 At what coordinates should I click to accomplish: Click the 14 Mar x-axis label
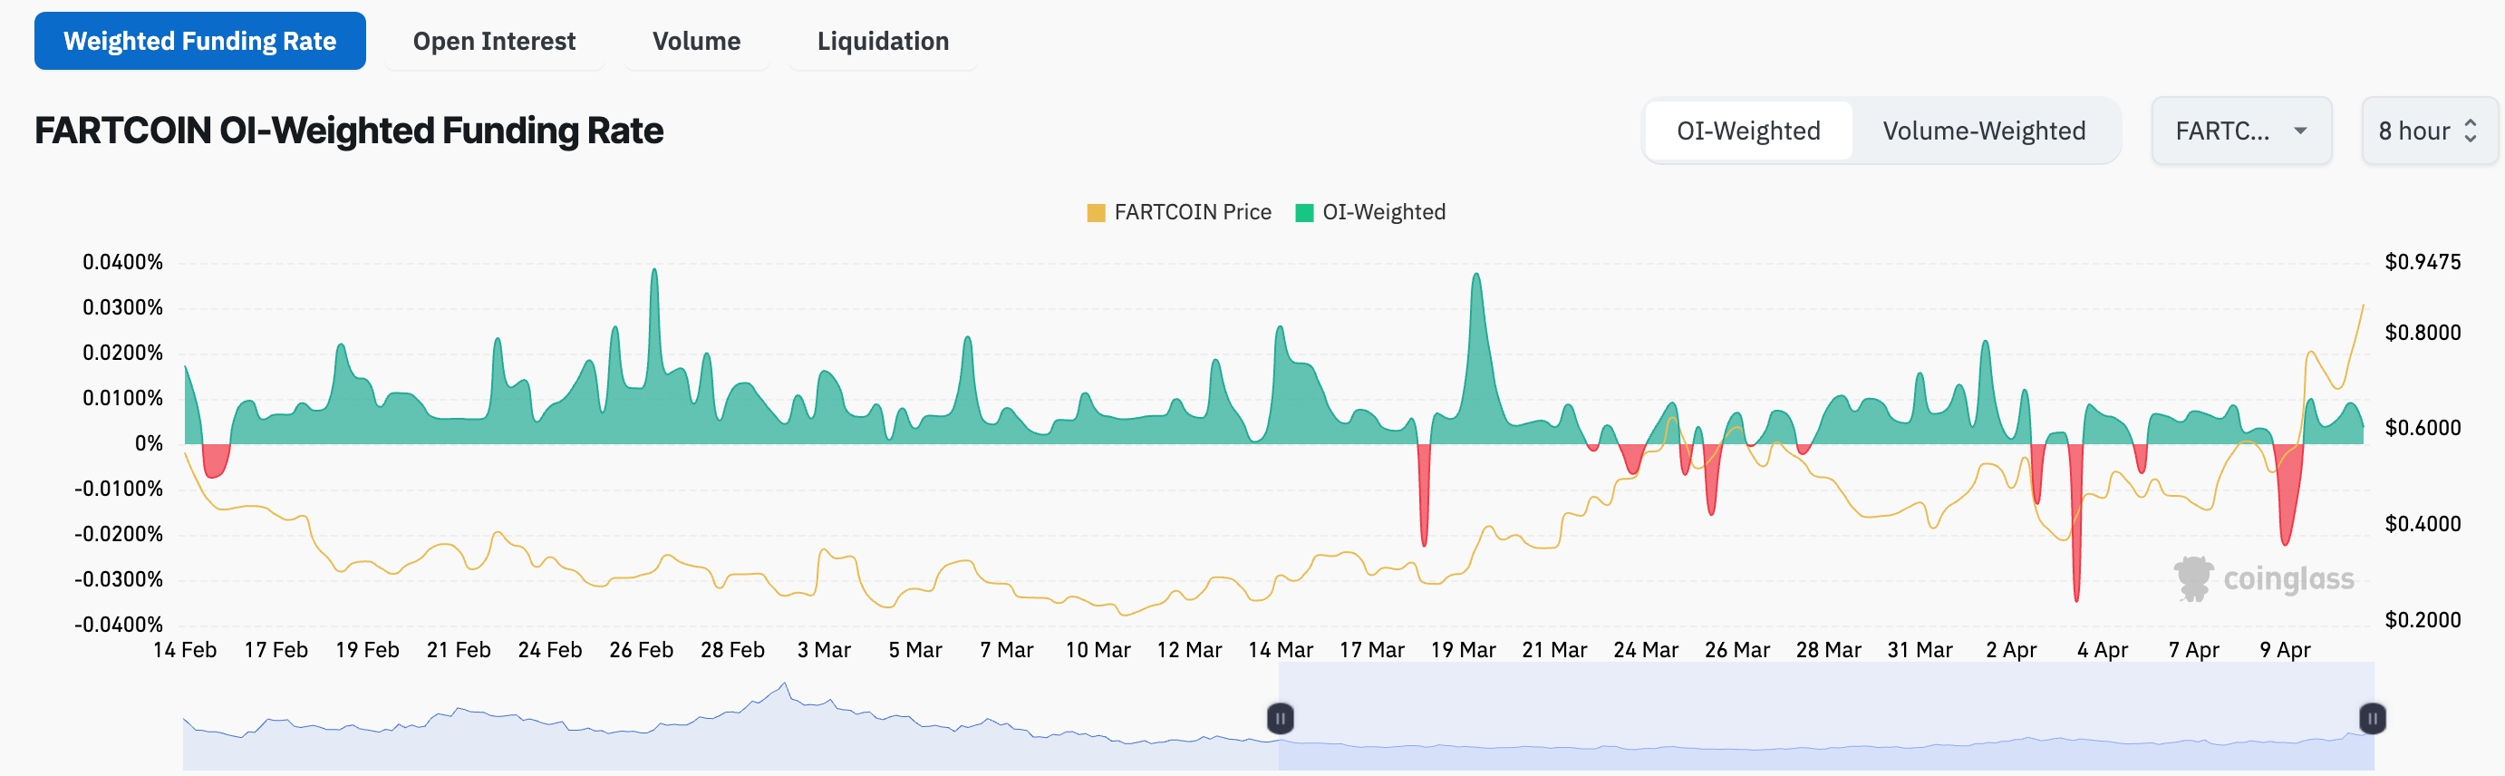1280,650
